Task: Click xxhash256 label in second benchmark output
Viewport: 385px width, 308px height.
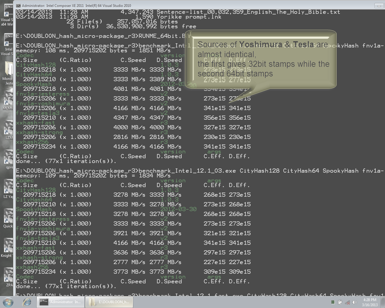Action: point(32,267)
